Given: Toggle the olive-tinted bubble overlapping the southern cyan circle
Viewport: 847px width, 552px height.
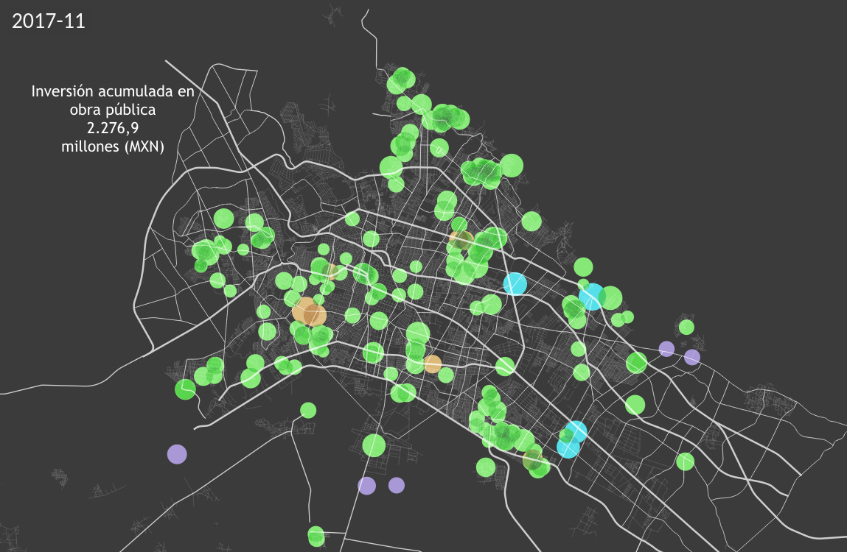Looking at the screenshot, I should [533, 459].
